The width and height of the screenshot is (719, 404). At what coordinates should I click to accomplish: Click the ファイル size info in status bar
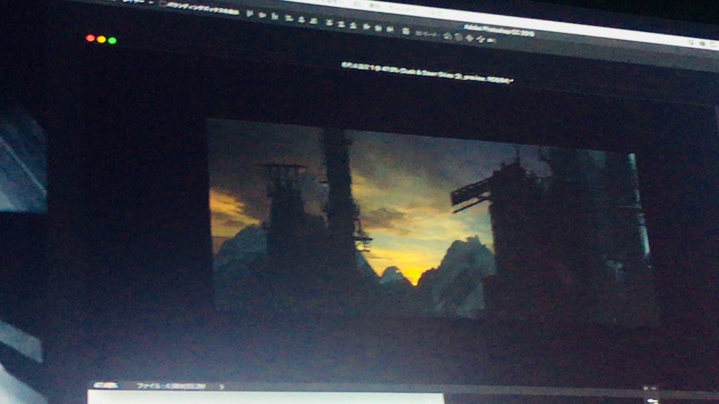[171, 386]
